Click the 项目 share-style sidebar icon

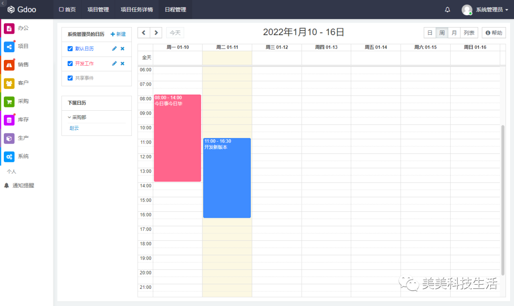click(10, 47)
